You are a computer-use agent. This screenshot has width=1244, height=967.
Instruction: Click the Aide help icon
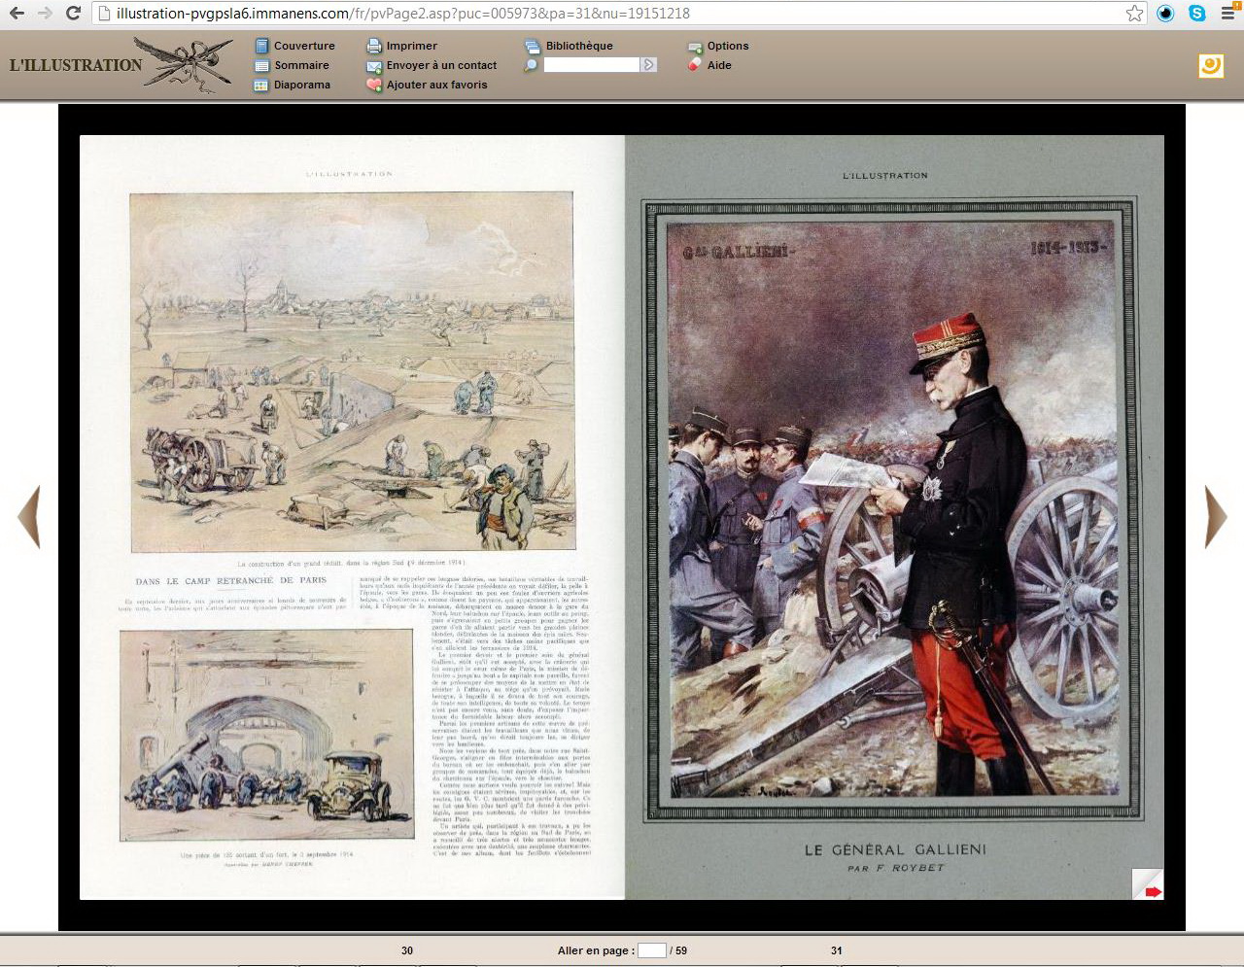(695, 65)
